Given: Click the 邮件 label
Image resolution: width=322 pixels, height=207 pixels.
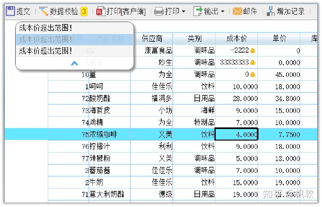Looking at the screenshot, I should 250,11.
